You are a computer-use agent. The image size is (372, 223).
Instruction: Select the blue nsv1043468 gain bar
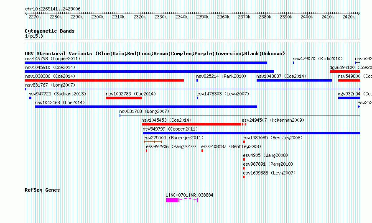[146, 107]
